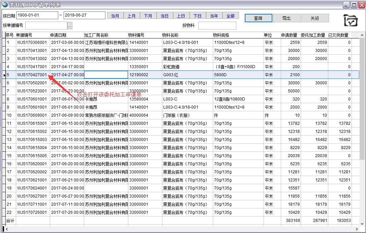Screen dimensions: 366x233
Task: Click the folder checkmark icon at top right
Action: (351, 21)
